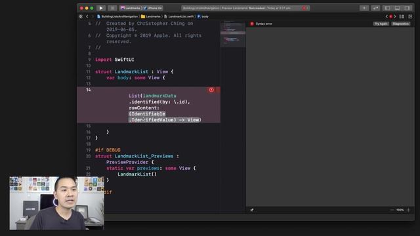Click '(Identifiable' placeholder text
The height and width of the screenshot is (236, 420).
tap(147, 114)
